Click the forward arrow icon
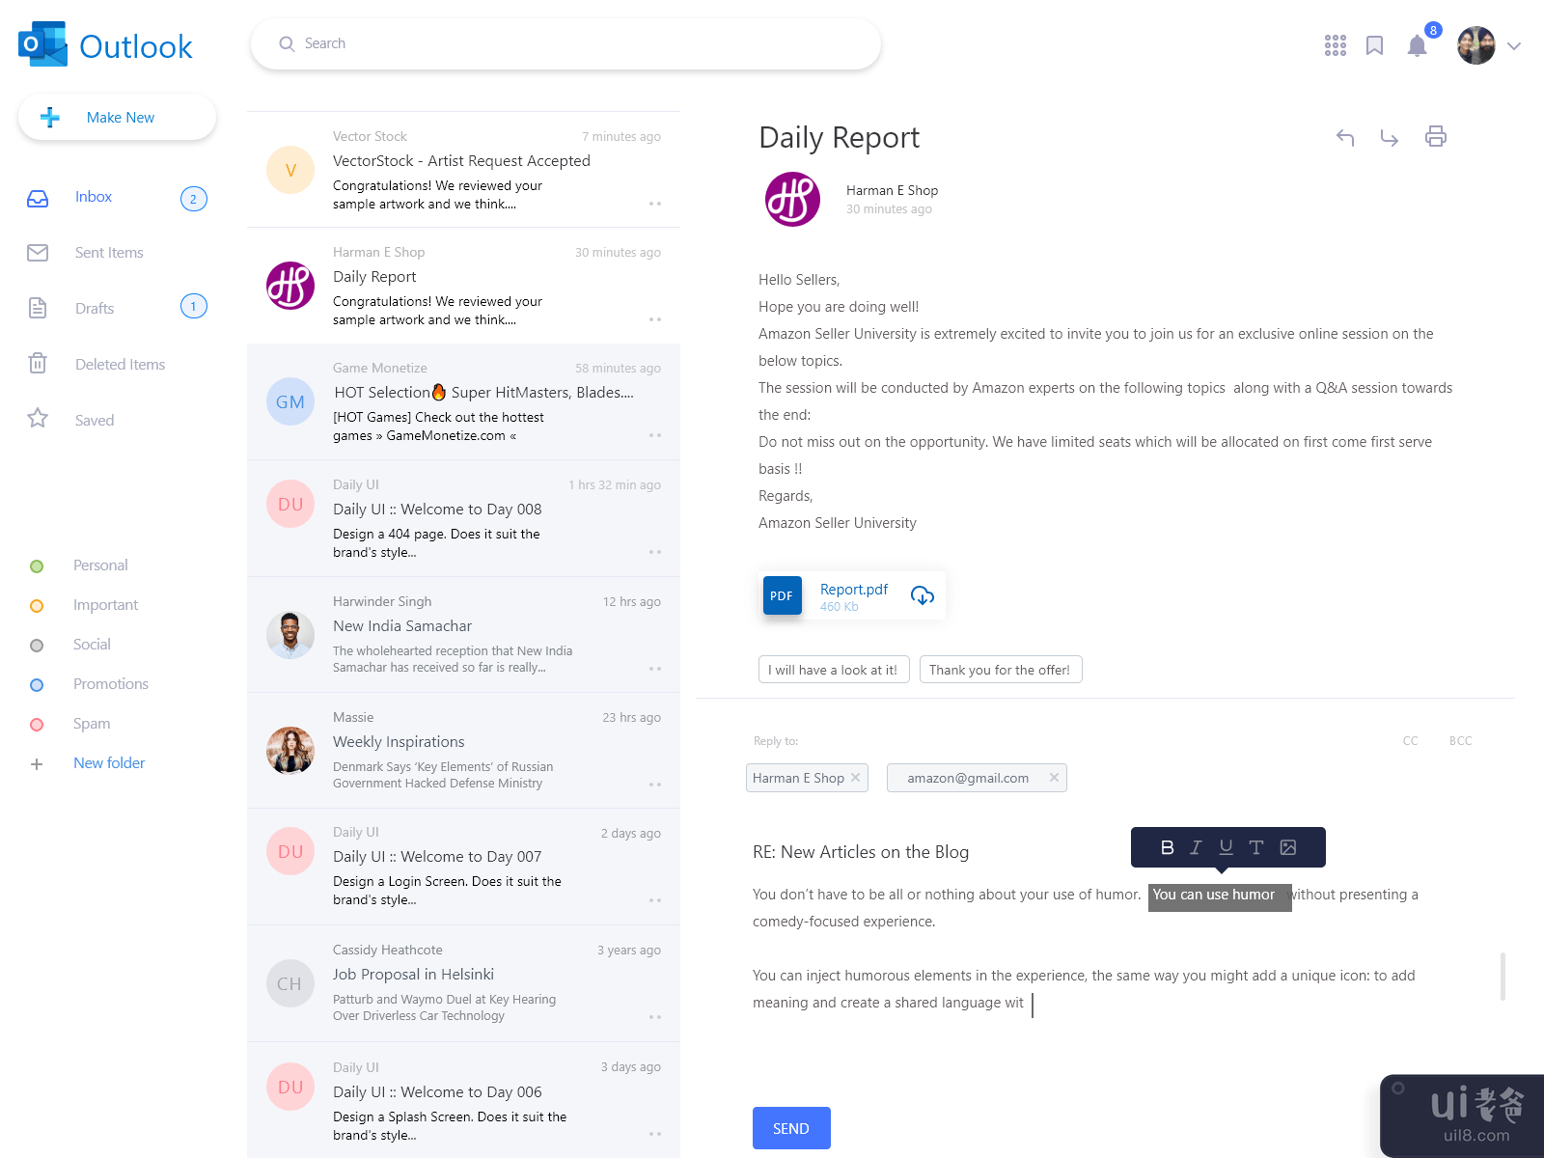 click(1390, 137)
